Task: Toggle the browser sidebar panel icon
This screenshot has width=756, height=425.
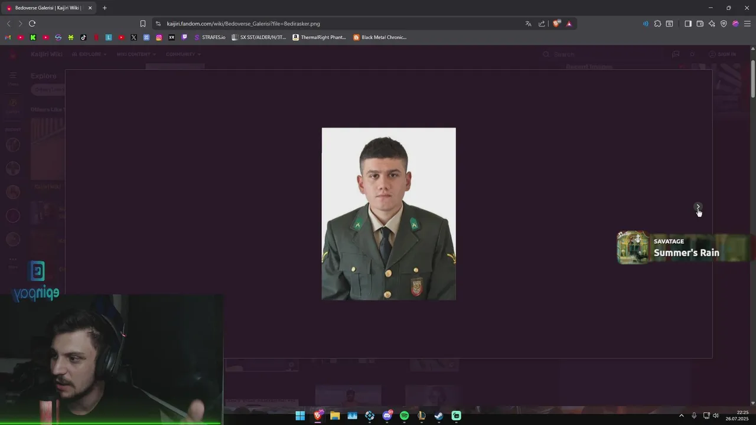Action: [688, 24]
